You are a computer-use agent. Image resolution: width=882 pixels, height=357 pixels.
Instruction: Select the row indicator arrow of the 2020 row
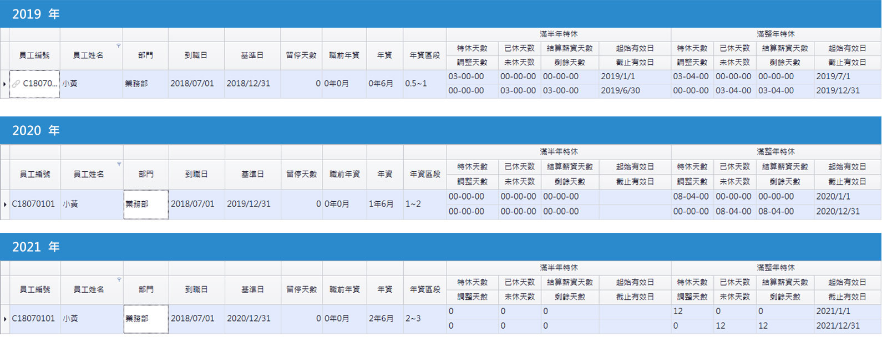click(5, 205)
